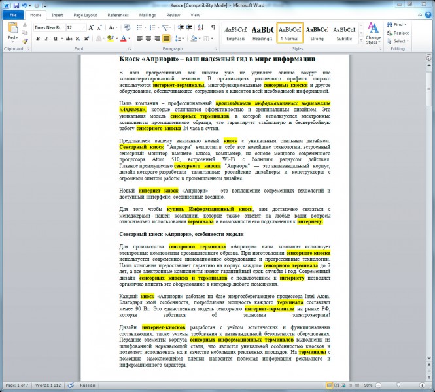Apply the Heading 1 style
The image size is (435, 392).
point(262,33)
